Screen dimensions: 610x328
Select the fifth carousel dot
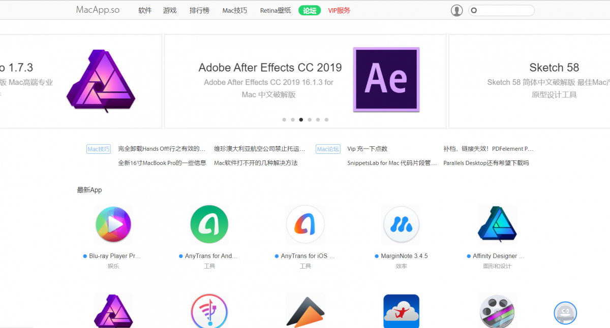[x=318, y=120]
